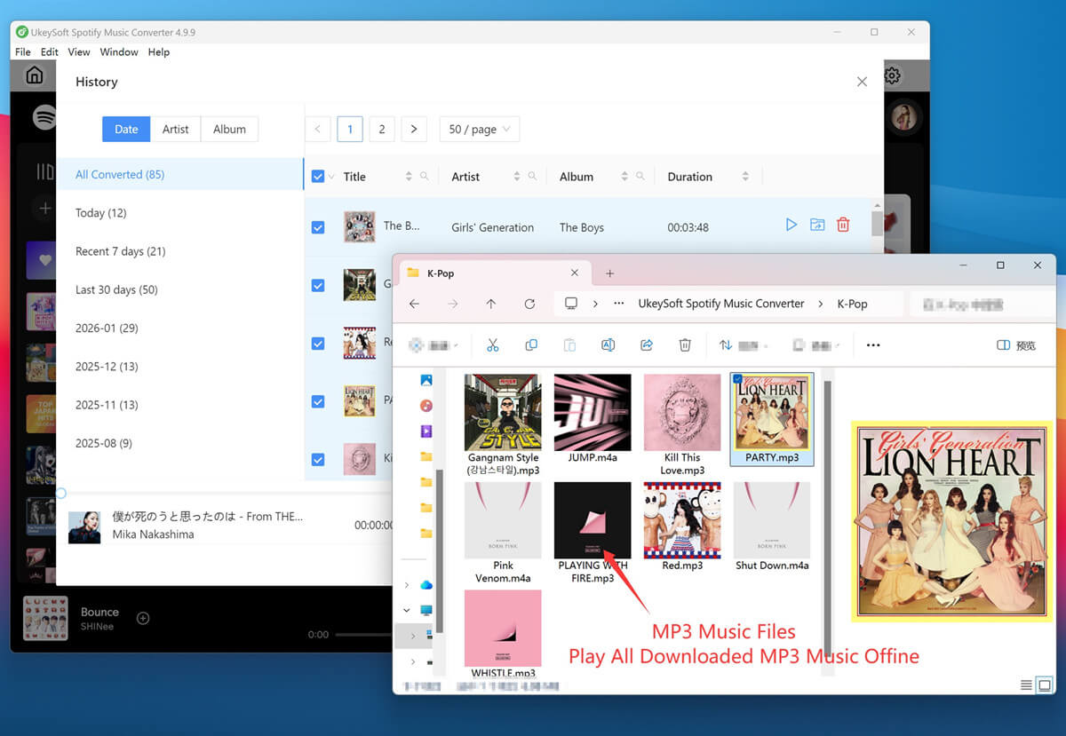
Task: Search within the Artist column
Action: (x=530, y=176)
